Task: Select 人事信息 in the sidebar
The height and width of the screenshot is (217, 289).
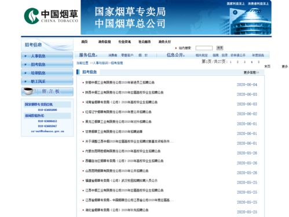Action: pos(47,56)
